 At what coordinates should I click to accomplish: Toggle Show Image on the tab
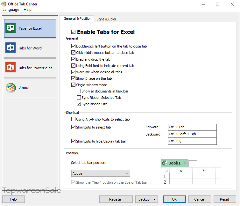coord(73,78)
